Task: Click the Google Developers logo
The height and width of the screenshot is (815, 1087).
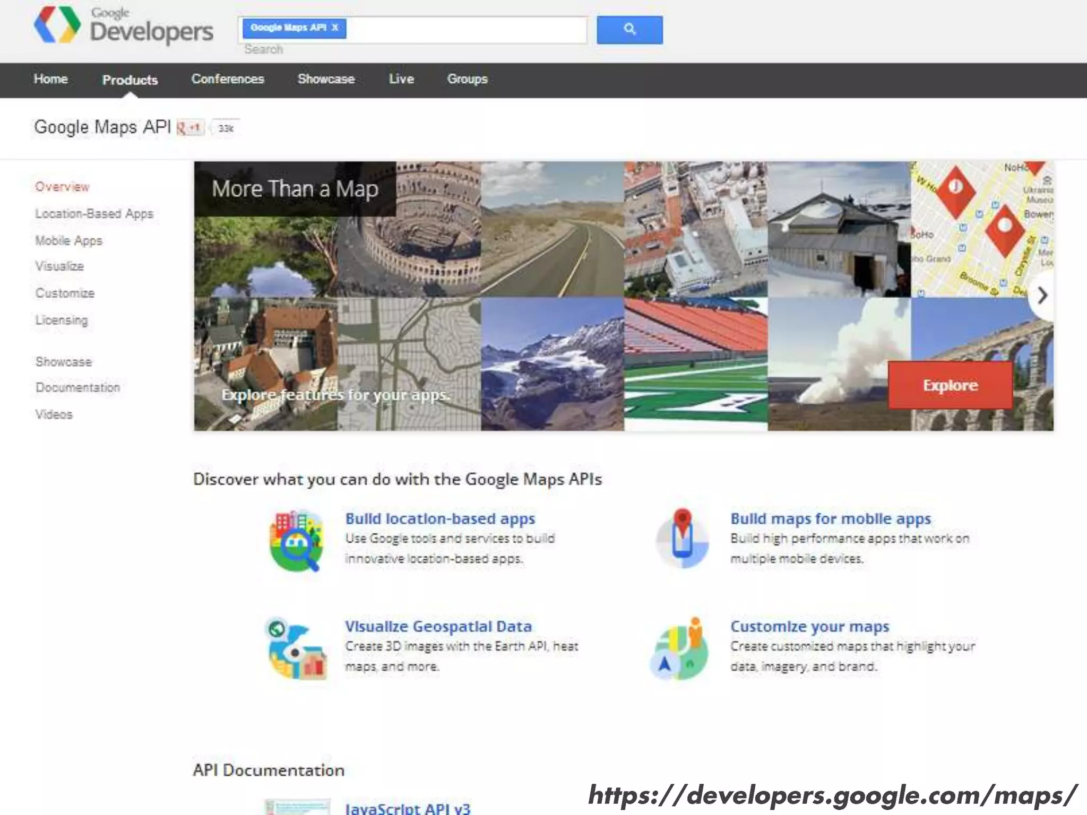Action: tap(123, 25)
